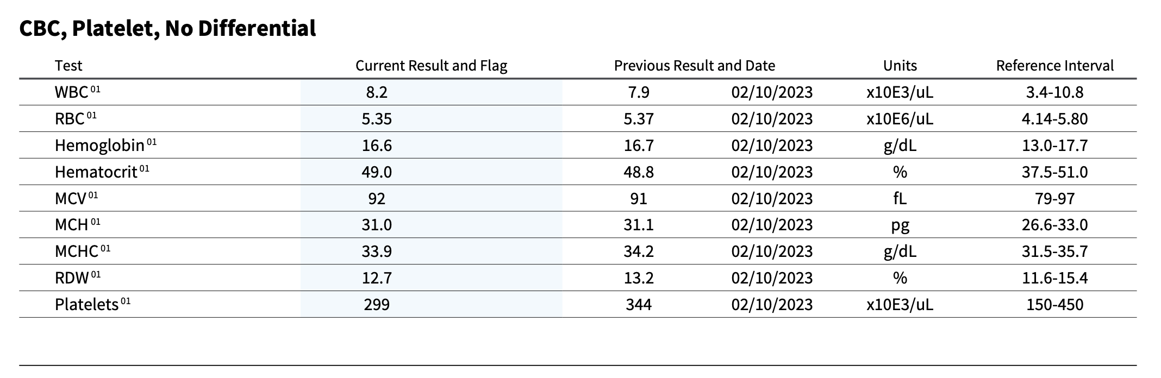Click the MCHC current result 33.9
The width and height of the screenshot is (1161, 378).
tap(377, 251)
